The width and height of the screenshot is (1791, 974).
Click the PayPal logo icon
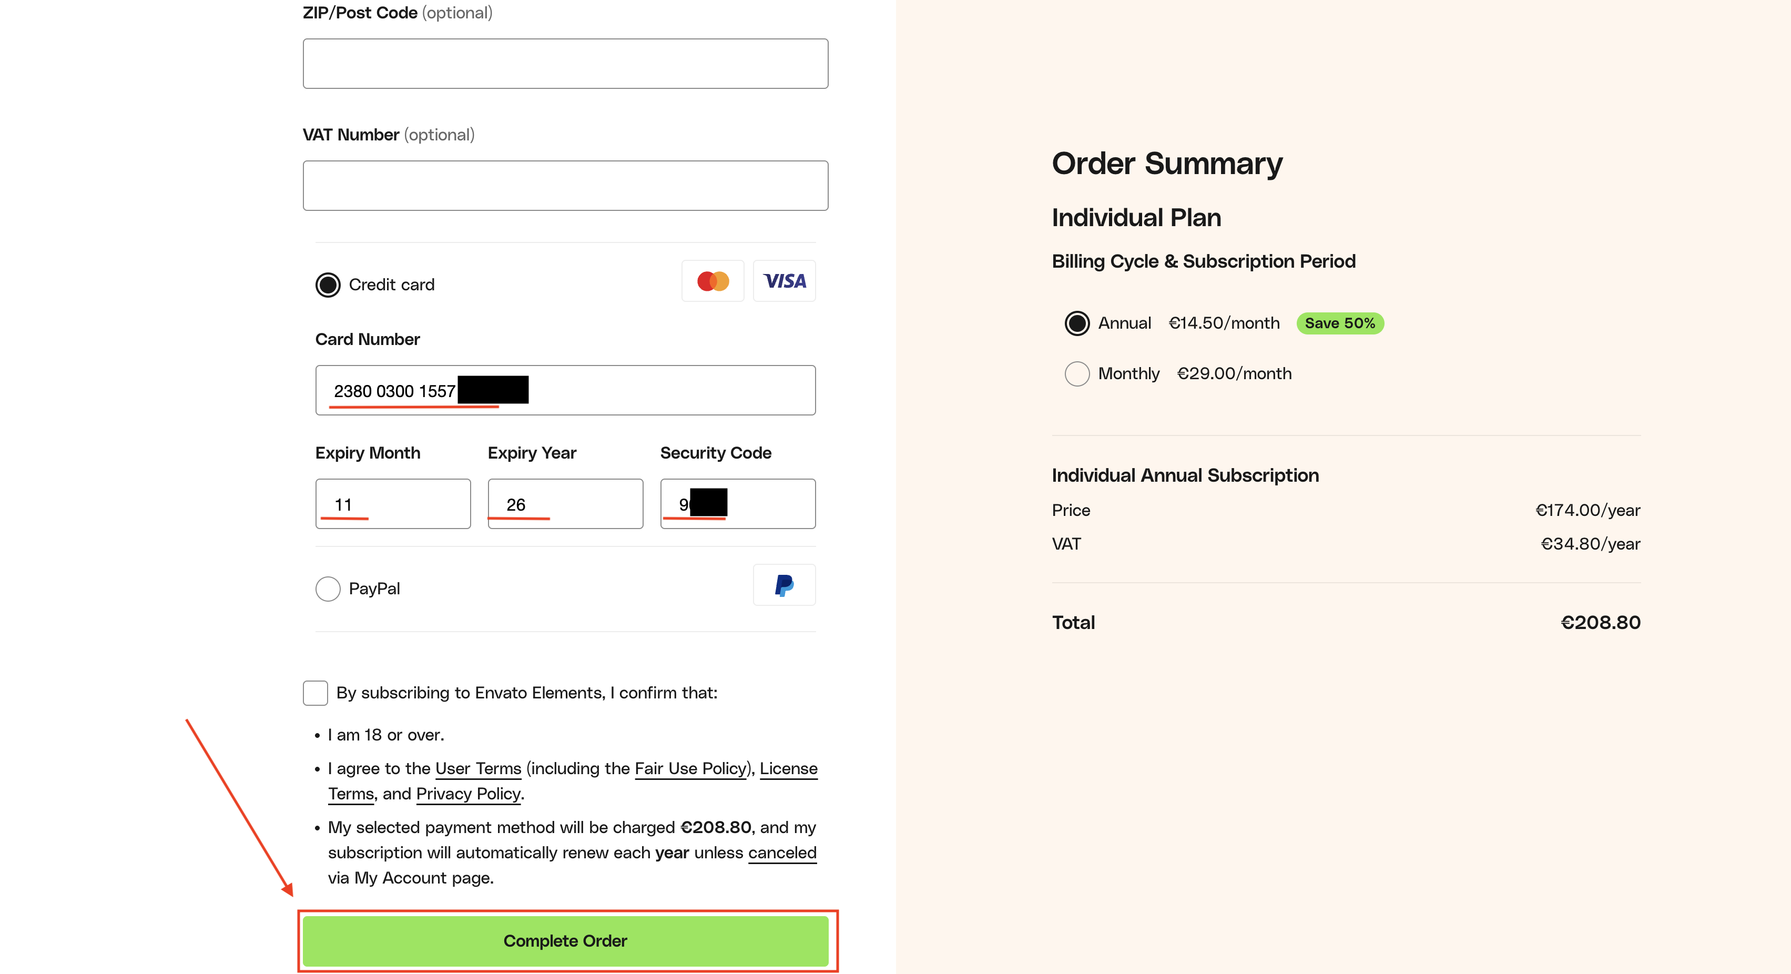(784, 585)
